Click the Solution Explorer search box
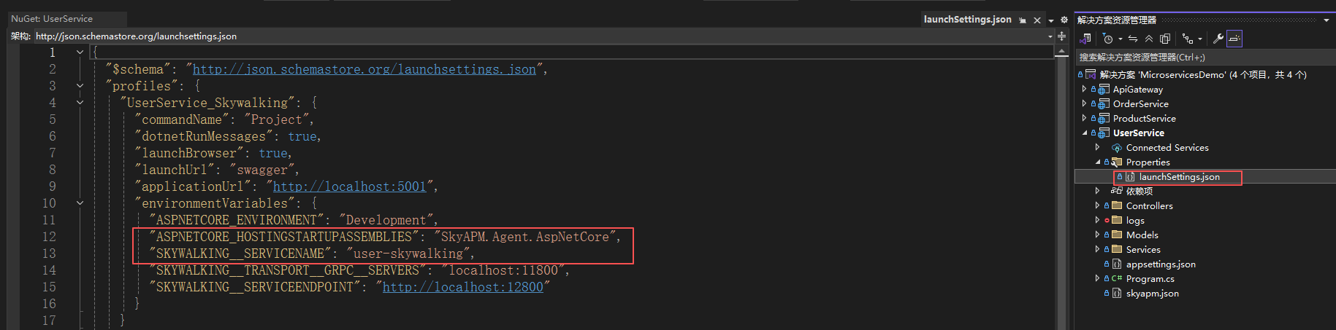Viewport: 1336px width, 330px height. (1198, 57)
